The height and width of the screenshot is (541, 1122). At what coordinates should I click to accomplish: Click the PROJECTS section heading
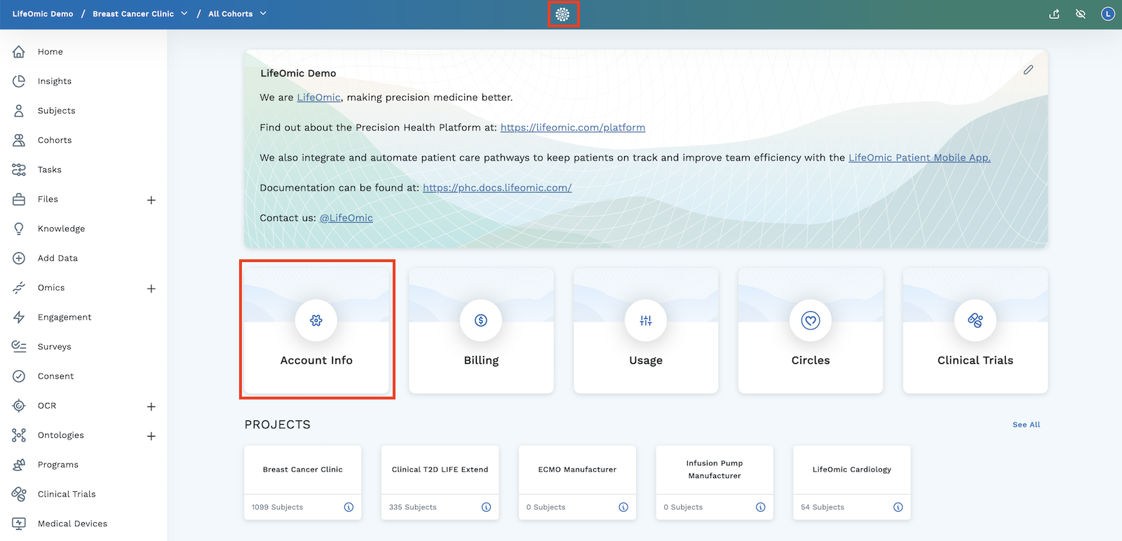pos(278,425)
